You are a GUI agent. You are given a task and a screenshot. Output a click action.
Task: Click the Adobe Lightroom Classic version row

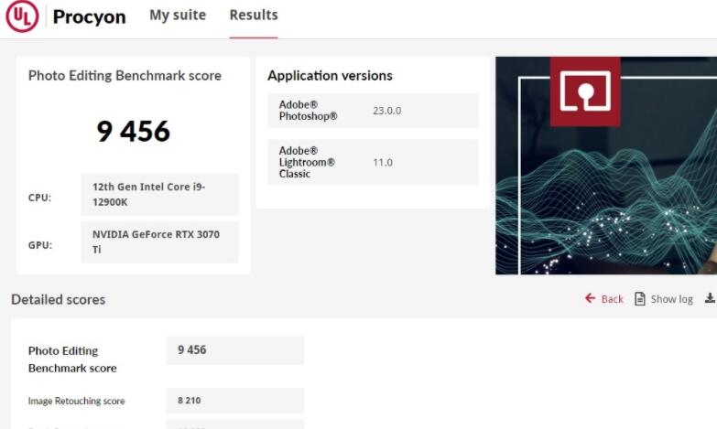pyautogui.click(x=373, y=162)
